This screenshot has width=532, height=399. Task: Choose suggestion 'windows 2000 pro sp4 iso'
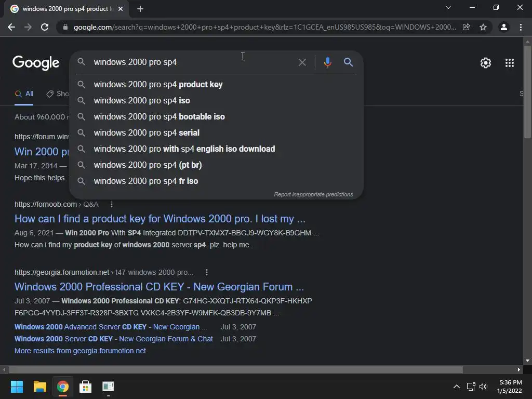217,100
